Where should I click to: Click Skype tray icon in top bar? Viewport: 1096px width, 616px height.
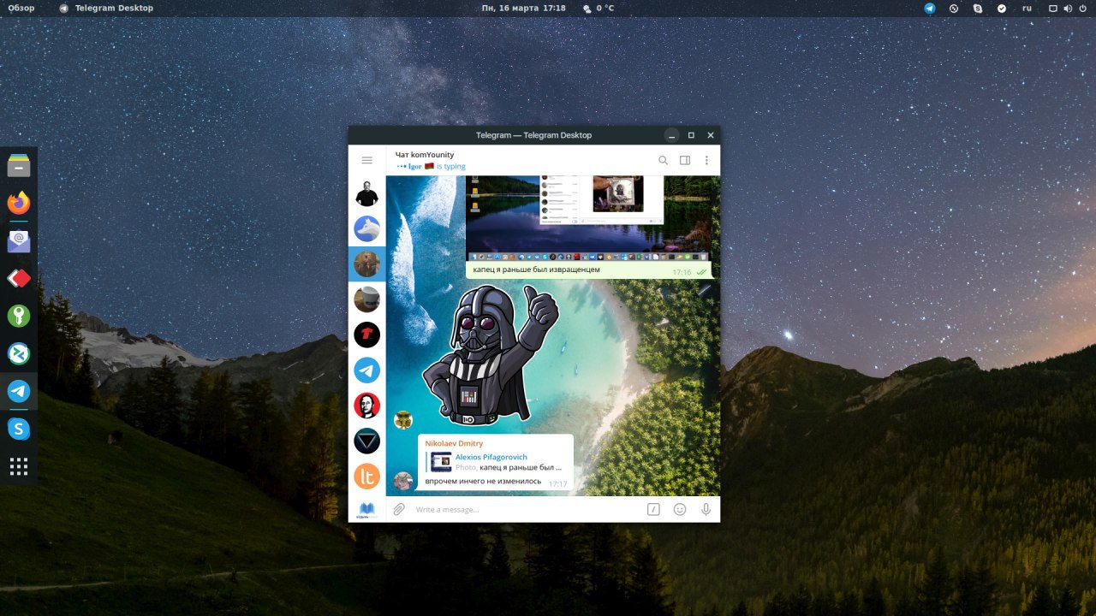978,8
